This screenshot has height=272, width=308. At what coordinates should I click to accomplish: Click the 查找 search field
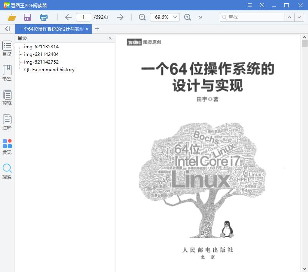[252, 17]
